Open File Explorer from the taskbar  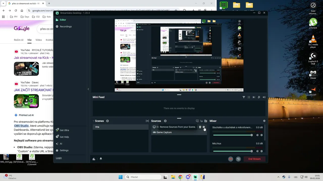(x=173, y=177)
